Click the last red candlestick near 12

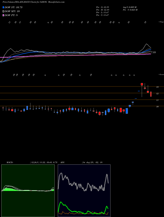(x=151, y=94)
